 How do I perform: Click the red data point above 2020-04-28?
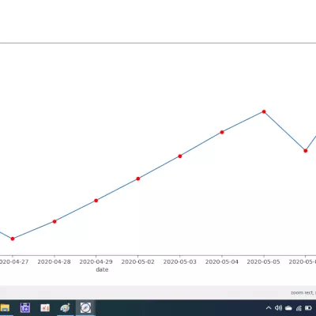[x=55, y=221]
